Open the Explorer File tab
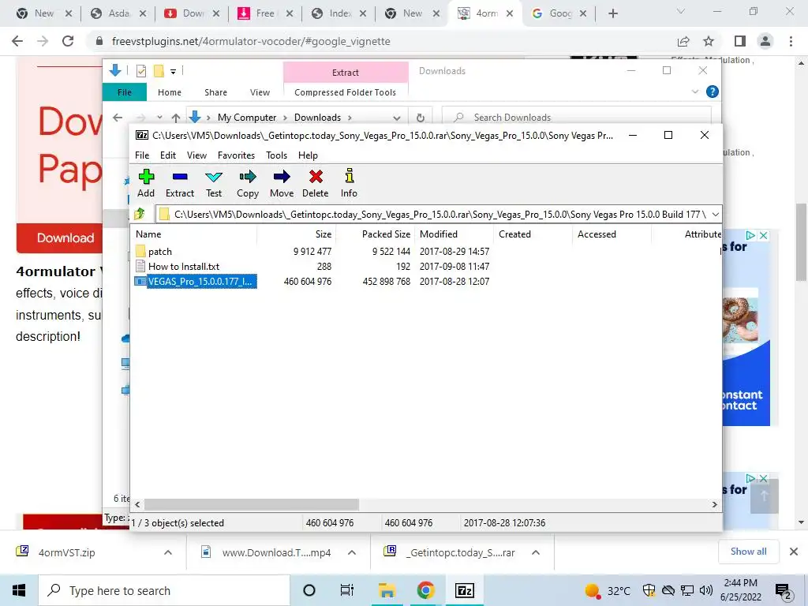 point(125,92)
